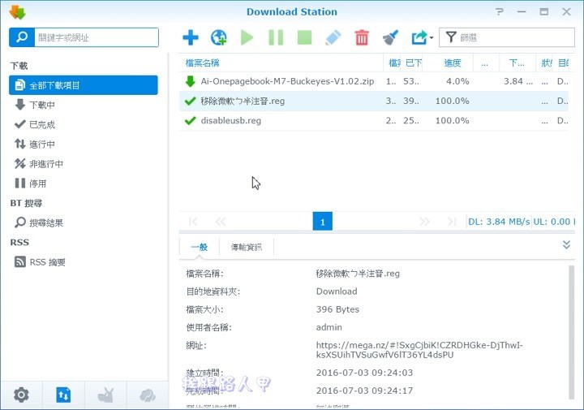Screen dimensions: 584x410
Task: Click the filter text field
Action: (x=516, y=37)
